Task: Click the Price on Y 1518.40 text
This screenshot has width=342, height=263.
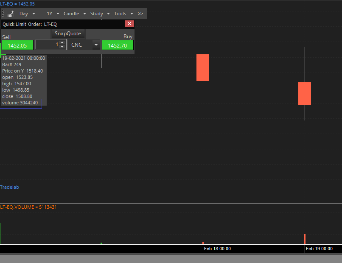Action: 22,71
